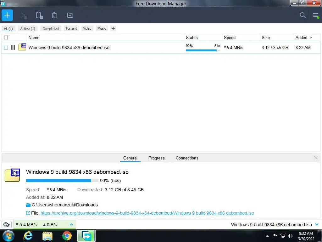Tick the select-all checkbox in header

click(6, 37)
